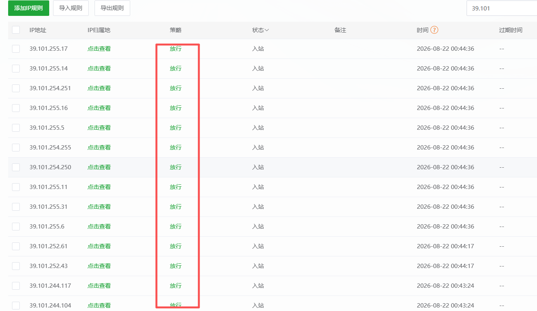
Task: Tick the select-all checkbox in table header
Action: [x=16, y=30]
